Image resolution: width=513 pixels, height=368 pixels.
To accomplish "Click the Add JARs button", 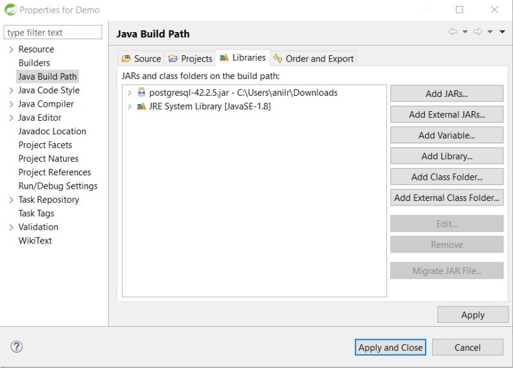I will point(447,94).
